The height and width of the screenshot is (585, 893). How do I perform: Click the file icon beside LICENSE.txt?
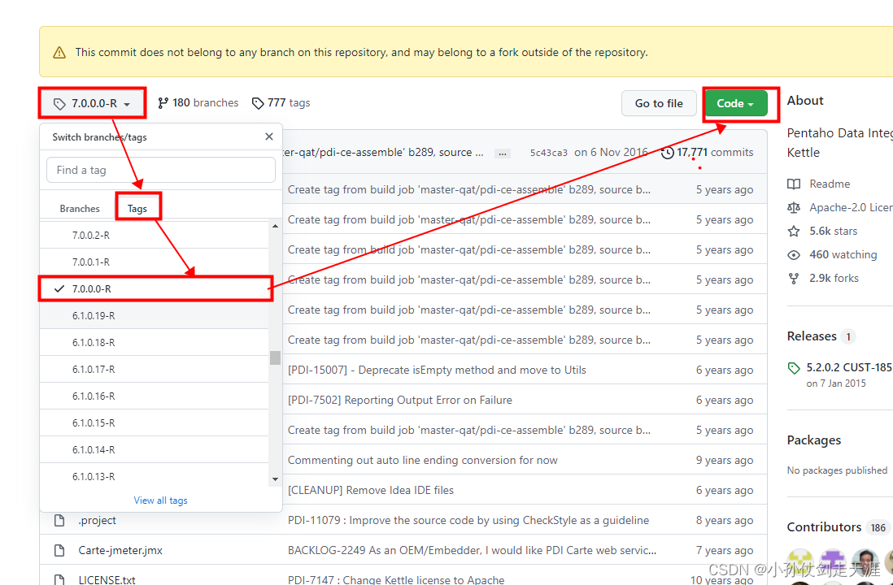coord(59,579)
